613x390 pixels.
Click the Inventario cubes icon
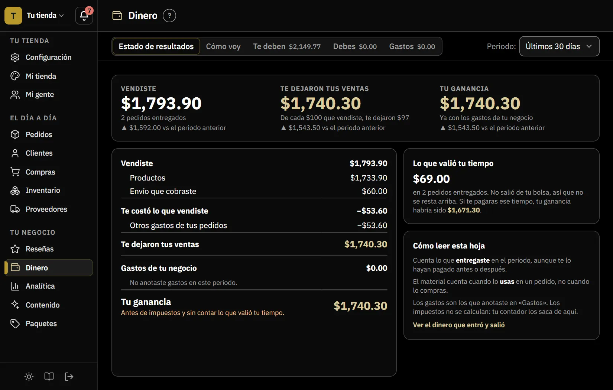click(x=15, y=191)
